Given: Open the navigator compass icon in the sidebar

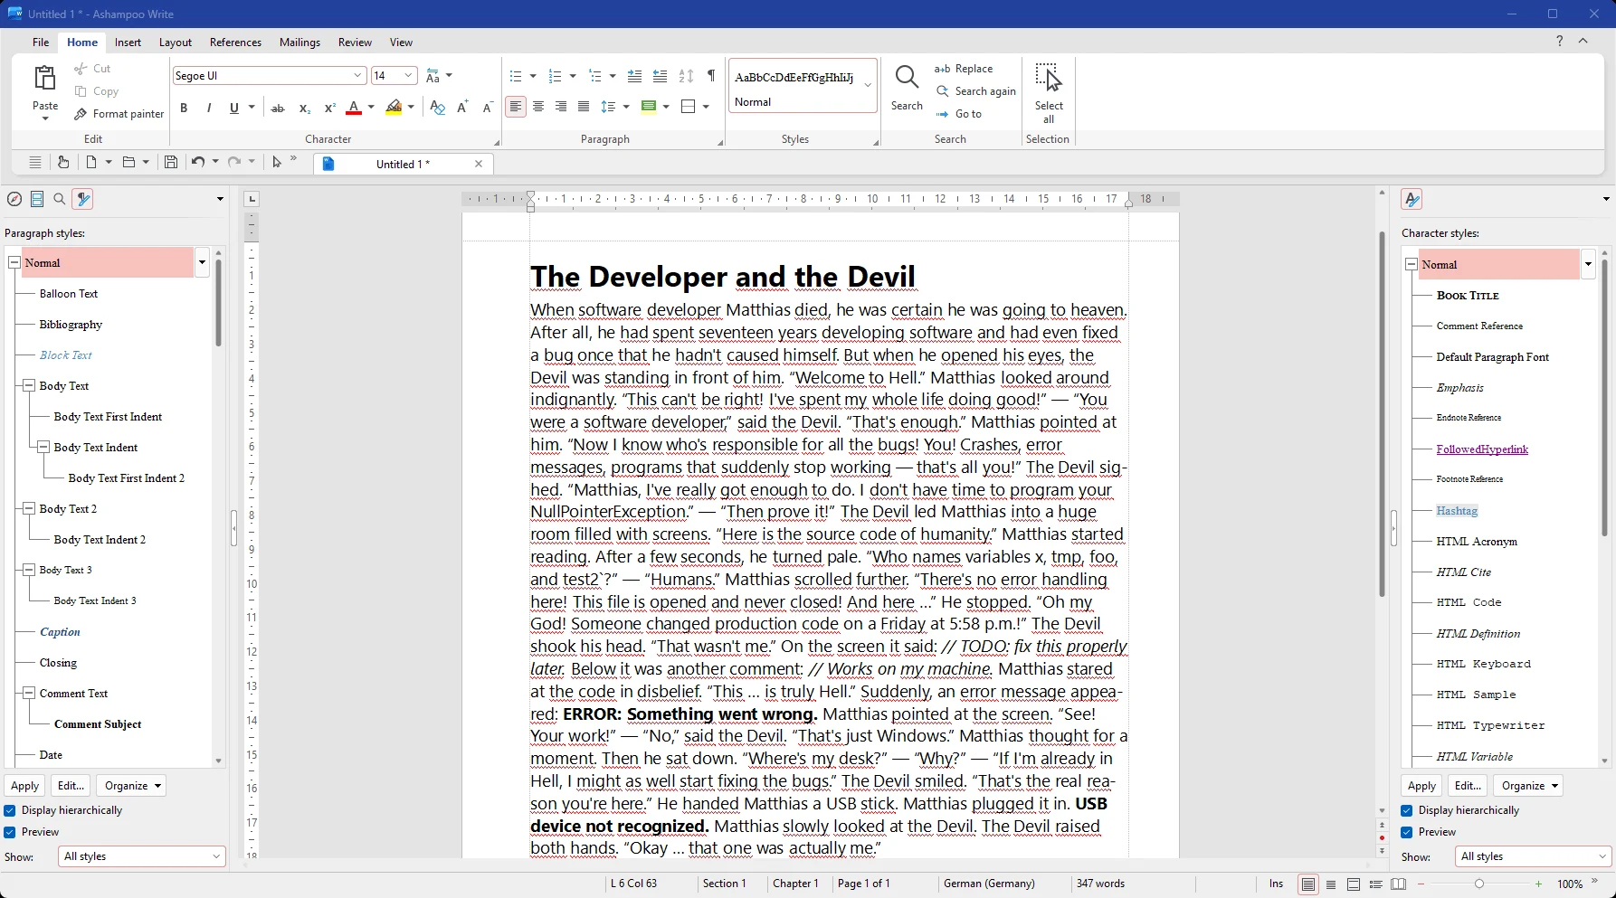Looking at the screenshot, I should click(x=14, y=199).
